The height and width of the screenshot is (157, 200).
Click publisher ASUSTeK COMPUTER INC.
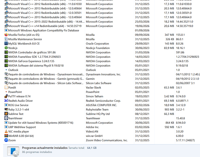[x=101, y=105]
